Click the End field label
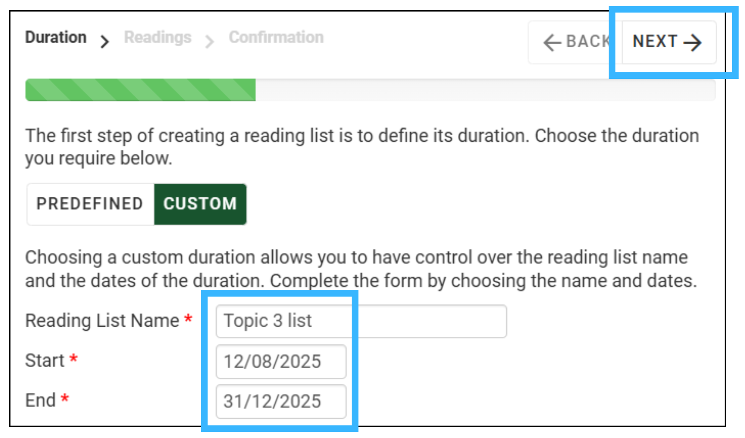Screen dimensions: 745x438 coord(41,400)
